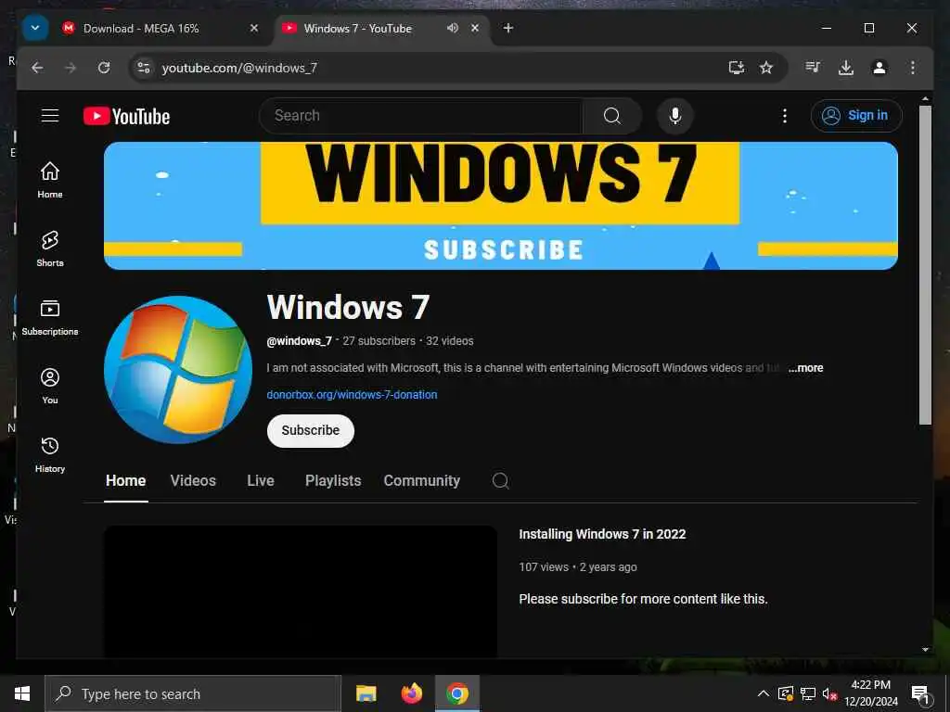The height and width of the screenshot is (712, 950).
Task: Open the channel Community tab
Action: [422, 481]
